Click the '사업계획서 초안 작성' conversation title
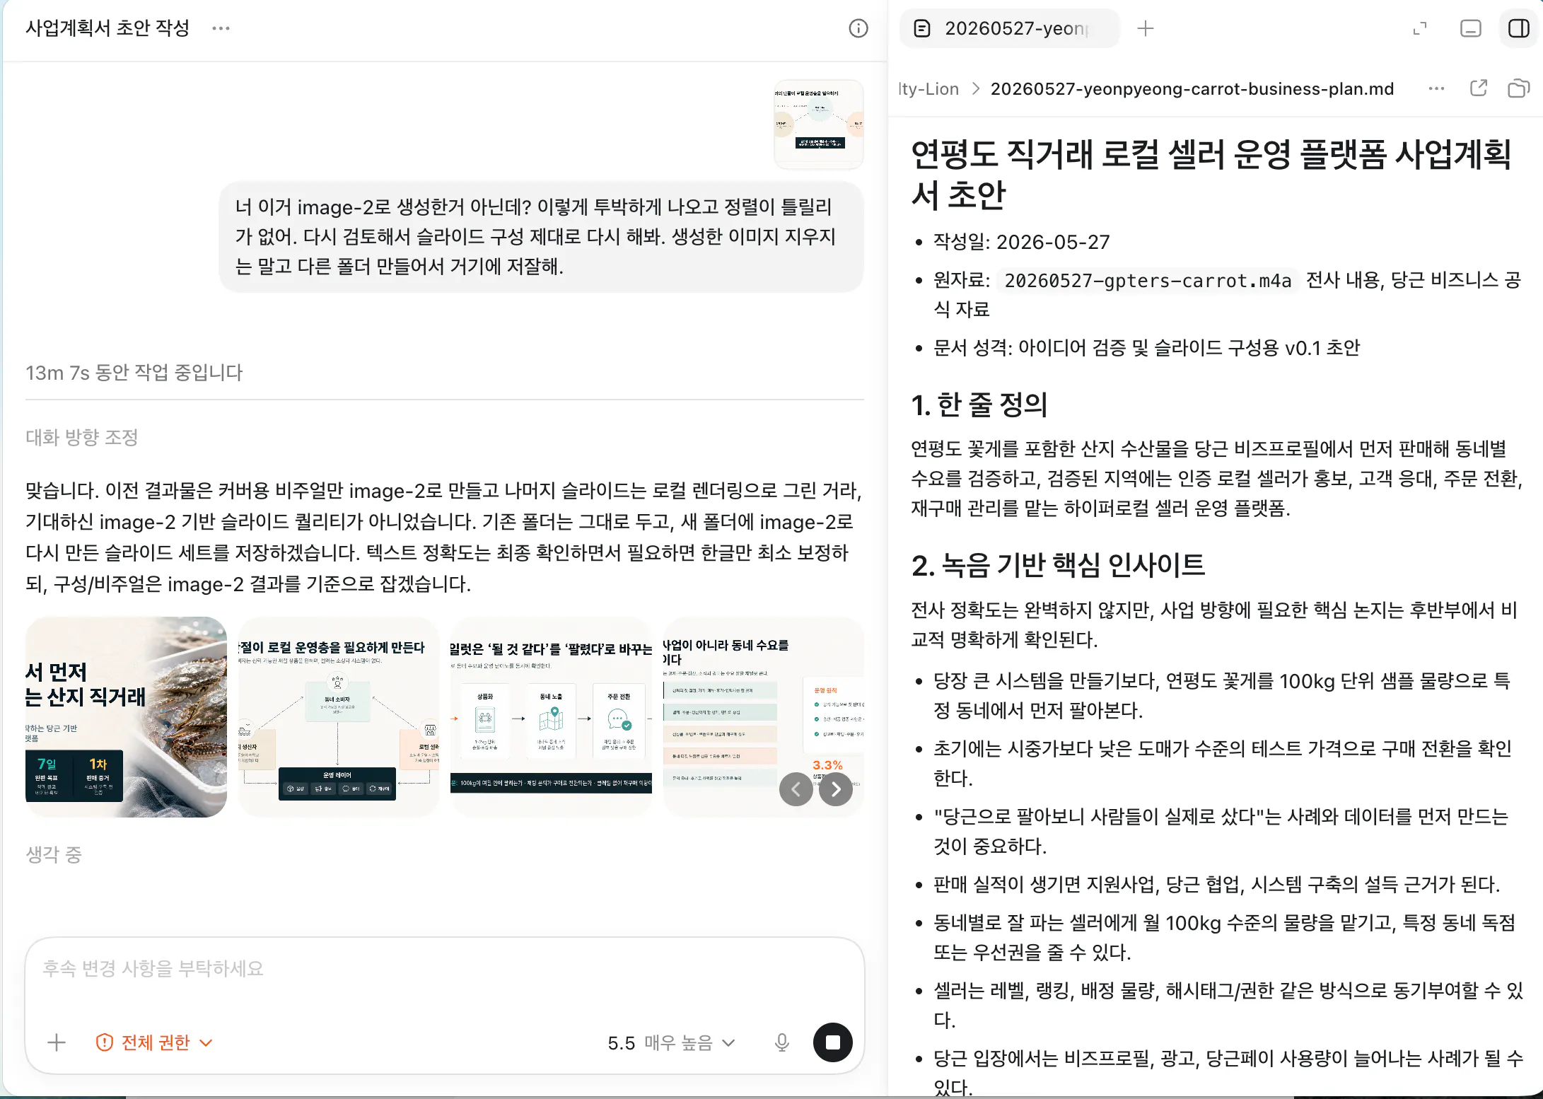Image resolution: width=1543 pixels, height=1099 pixels. point(107,28)
